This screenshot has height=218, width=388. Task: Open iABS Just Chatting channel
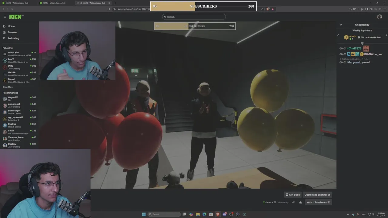coord(19,67)
